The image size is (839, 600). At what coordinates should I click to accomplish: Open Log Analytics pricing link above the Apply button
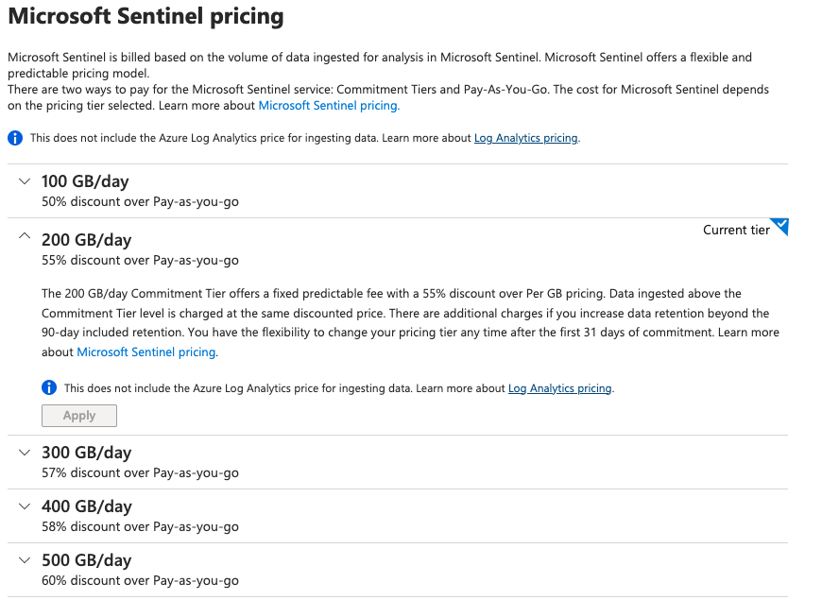click(560, 388)
